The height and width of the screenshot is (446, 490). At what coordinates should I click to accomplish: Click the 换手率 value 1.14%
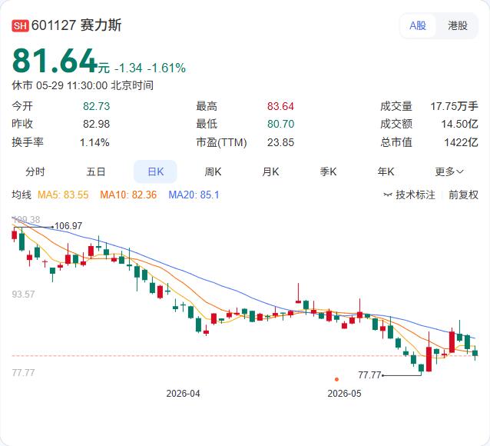click(x=94, y=143)
